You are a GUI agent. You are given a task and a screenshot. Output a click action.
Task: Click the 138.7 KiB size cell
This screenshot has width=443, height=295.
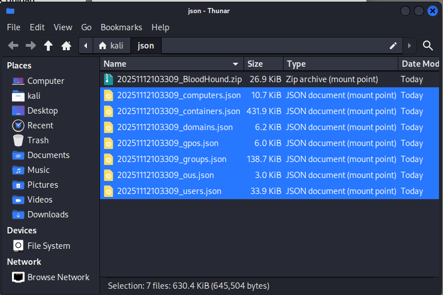pyautogui.click(x=264, y=159)
